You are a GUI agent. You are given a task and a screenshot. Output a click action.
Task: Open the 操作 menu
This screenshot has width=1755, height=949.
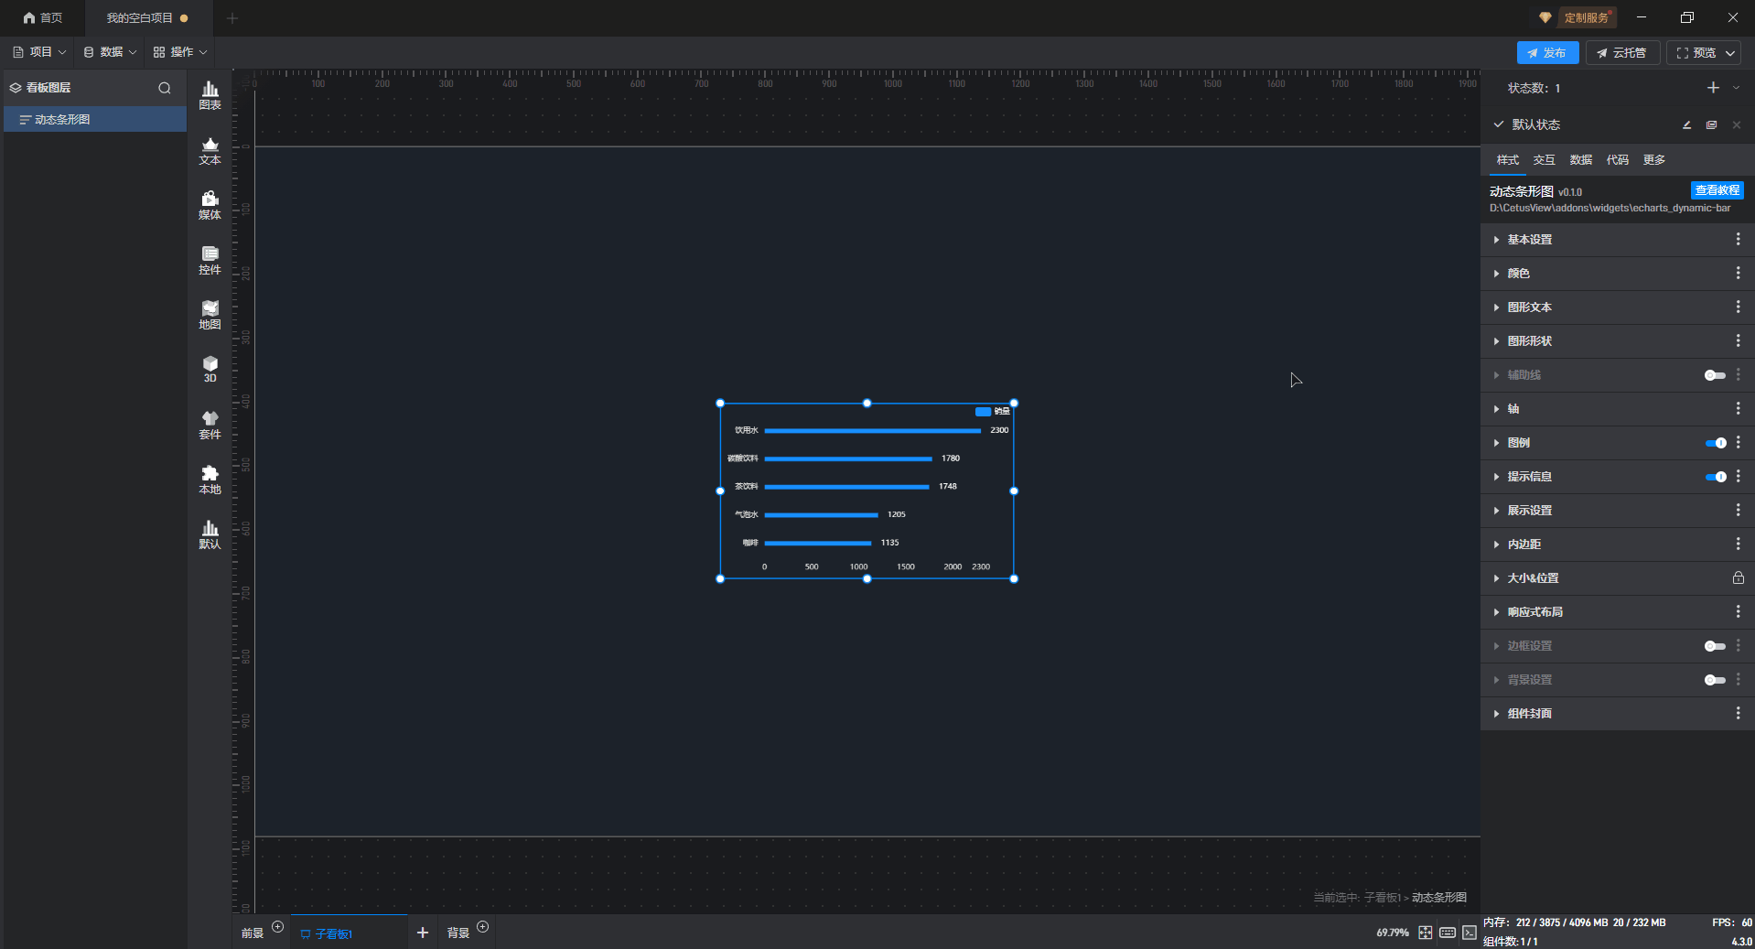(180, 52)
